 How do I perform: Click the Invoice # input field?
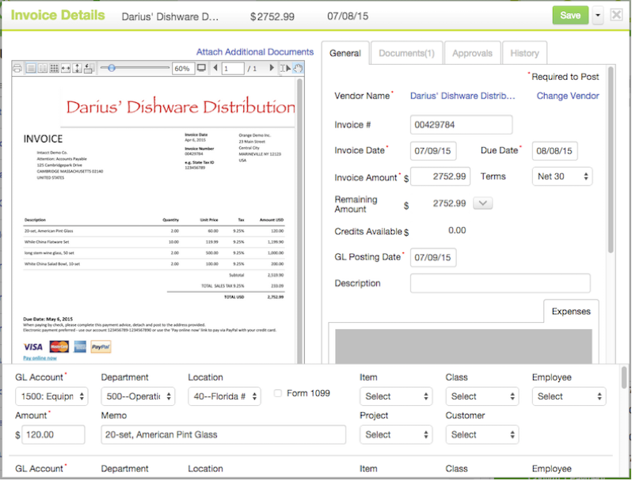461,124
